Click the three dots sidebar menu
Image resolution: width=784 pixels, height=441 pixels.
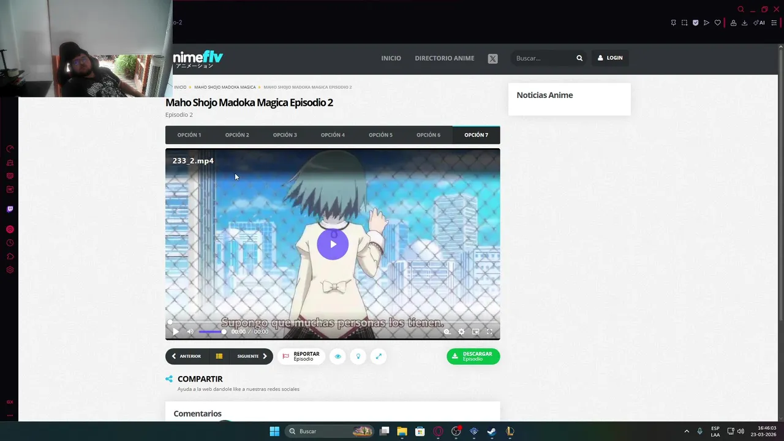(10, 415)
